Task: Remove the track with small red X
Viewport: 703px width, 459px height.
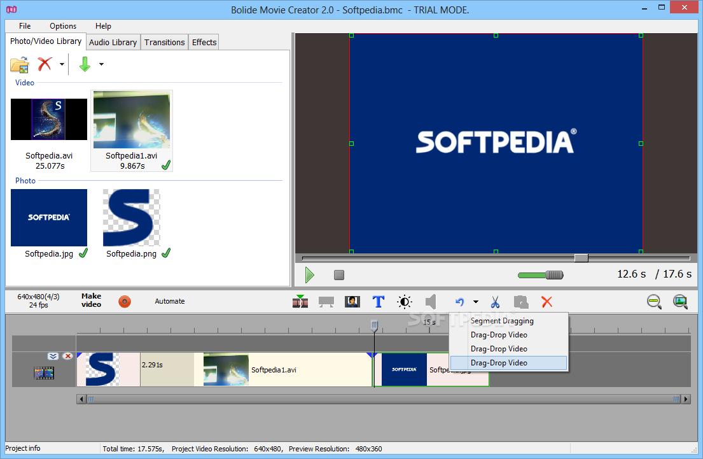Action: point(67,357)
